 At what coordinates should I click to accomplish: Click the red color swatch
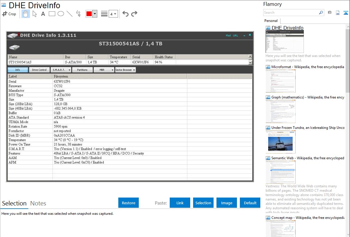click(89, 14)
